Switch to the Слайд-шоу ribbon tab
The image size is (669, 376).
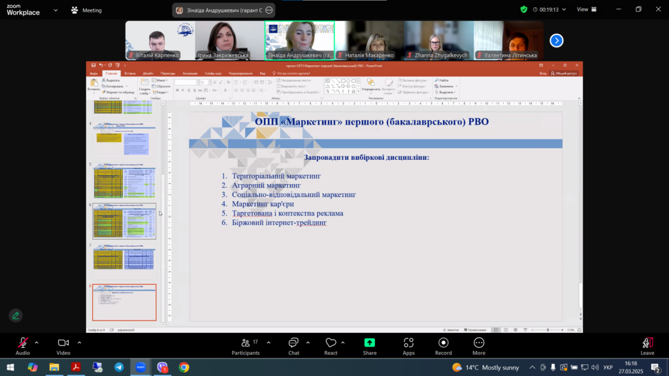[213, 73]
